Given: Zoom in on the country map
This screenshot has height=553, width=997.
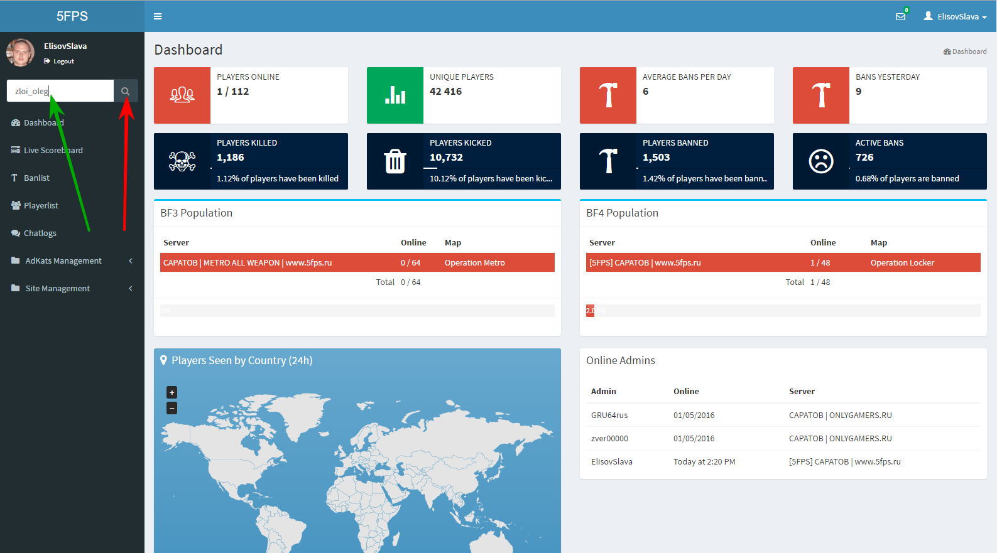Looking at the screenshot, I should (x=172, y=392).
